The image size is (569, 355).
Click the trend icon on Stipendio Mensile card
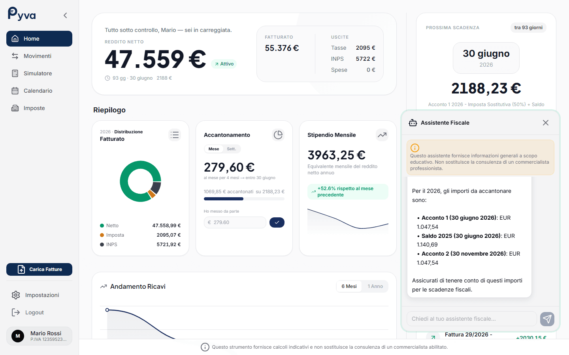pyautogui.click(x=382, y=135)
